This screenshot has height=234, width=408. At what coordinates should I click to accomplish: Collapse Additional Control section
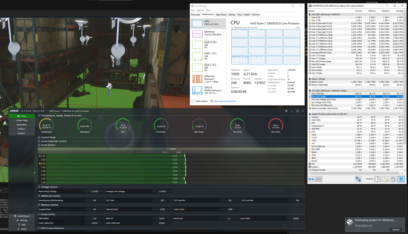pos(39,196)
